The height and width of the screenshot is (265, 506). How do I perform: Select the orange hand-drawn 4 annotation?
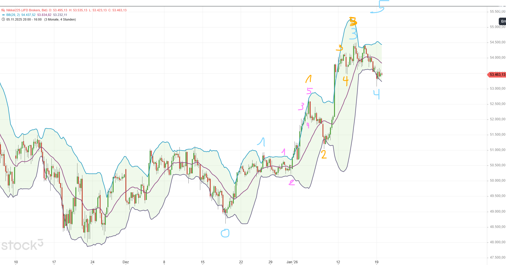click(346, 80)
